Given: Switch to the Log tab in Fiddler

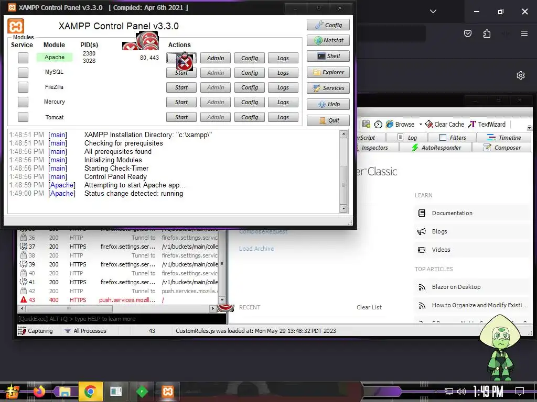Looking at the screenshot, I should tap(407, 138).
